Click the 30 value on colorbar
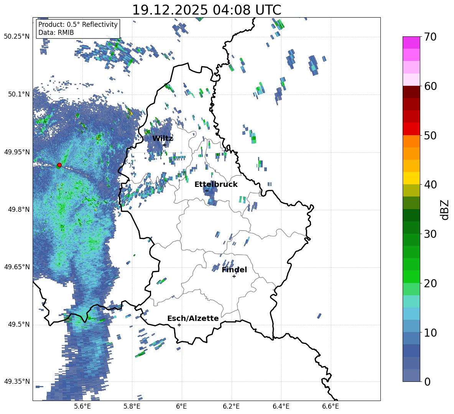This screenshot has width=454, height=414. (430, 234)
